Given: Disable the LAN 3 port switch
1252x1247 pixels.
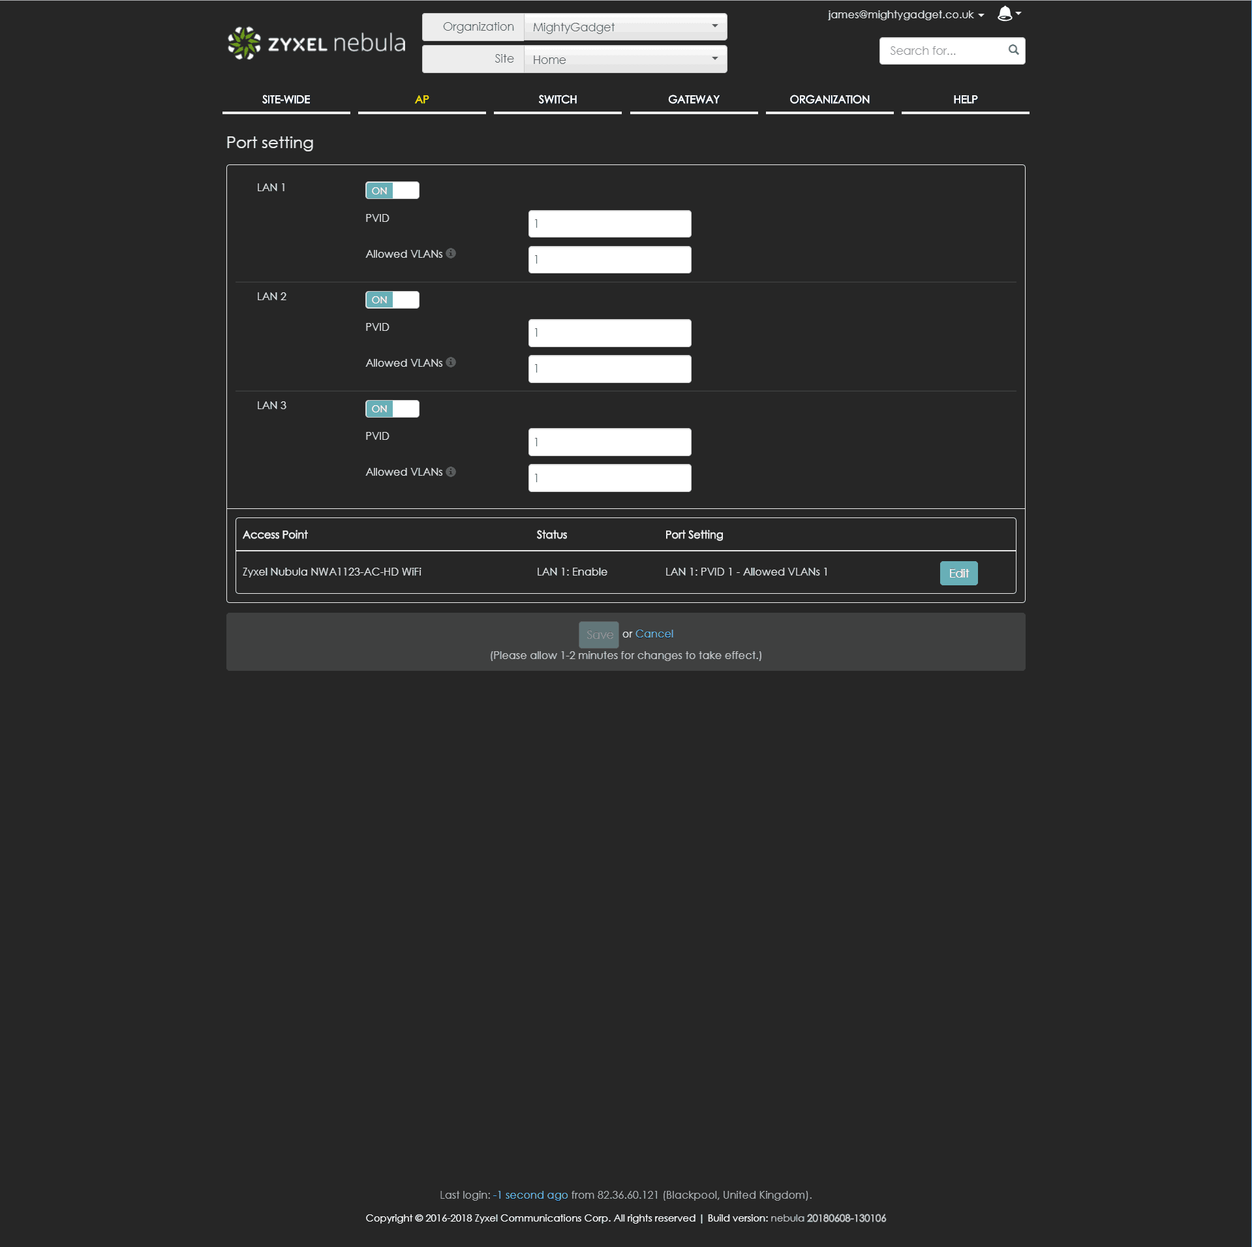Looking at the screenshot, I should (392, 408).
